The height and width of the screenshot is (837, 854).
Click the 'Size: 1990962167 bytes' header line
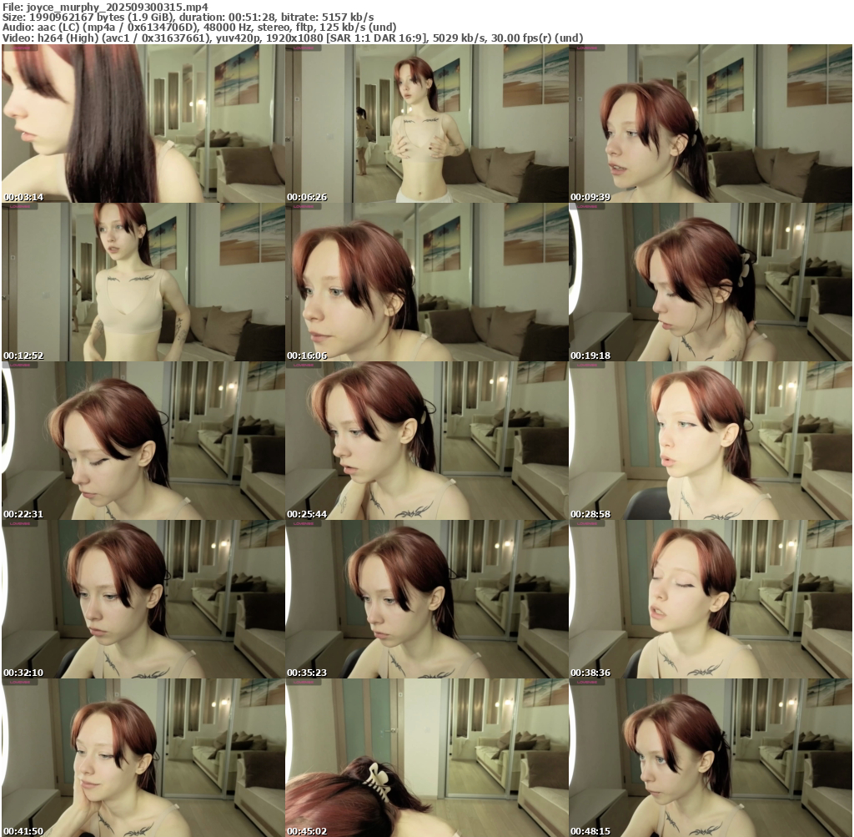(188, 17)
